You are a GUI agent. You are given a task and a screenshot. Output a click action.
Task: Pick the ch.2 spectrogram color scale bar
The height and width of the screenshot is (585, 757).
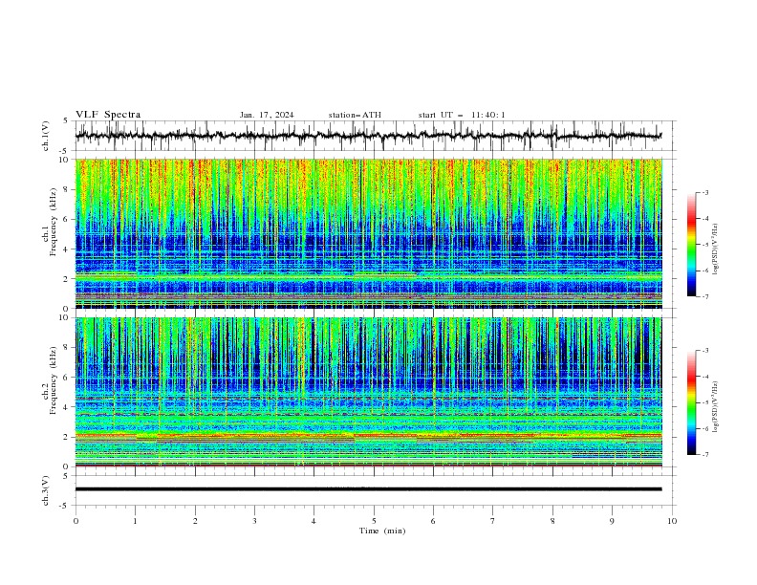tap(691, 402)
